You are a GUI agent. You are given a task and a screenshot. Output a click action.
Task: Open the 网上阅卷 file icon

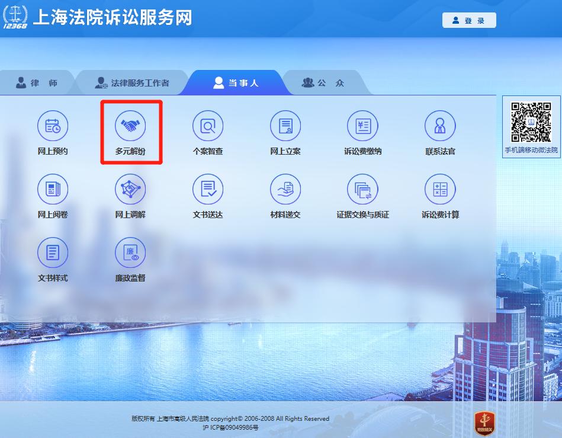(x=53, y=190)
